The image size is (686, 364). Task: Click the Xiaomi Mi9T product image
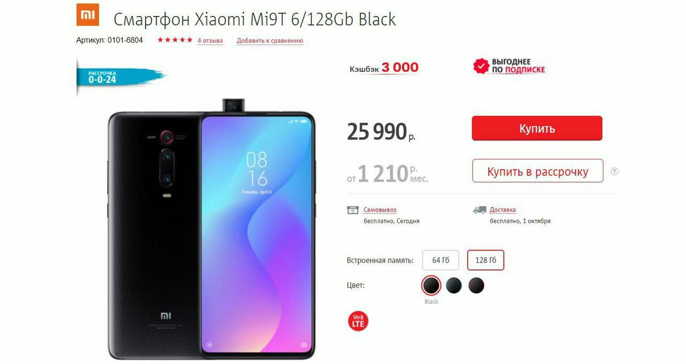click(212, 229)
